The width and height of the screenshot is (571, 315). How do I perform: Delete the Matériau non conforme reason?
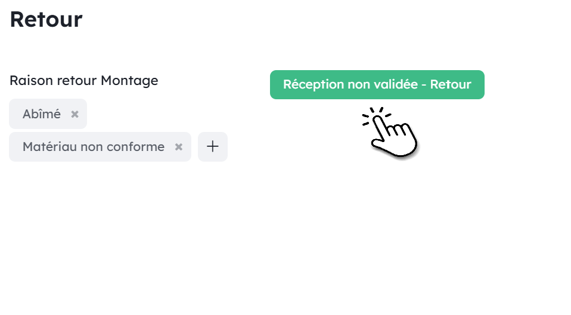[178, 147]
